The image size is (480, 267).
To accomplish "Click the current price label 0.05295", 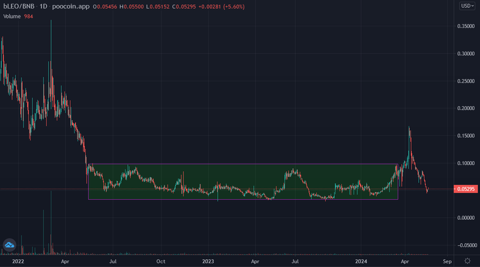I will 466,190.
